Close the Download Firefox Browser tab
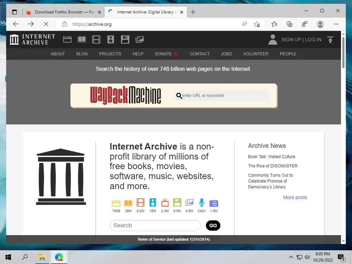Image resolution: width=352 pixels, height=264 pixels. 99,12
